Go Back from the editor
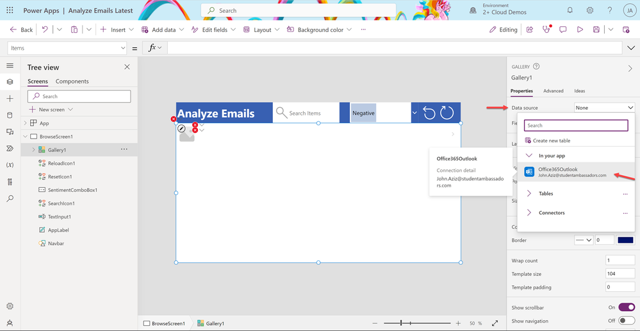Viewport: 640px width, 331px height. coord(21,30)
